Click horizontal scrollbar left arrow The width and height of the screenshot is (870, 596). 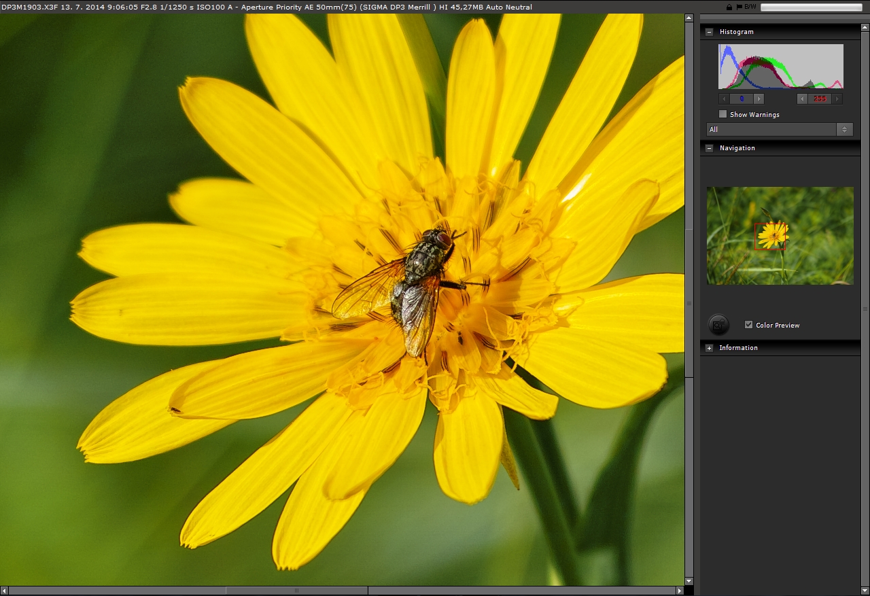5,591
